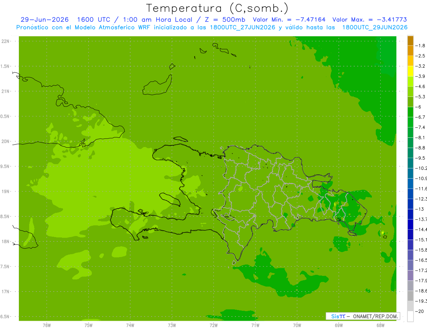Pick the green swatch between -6.7 and -7.4
This screenshot has width=427, height=330.
coord(410,122)
